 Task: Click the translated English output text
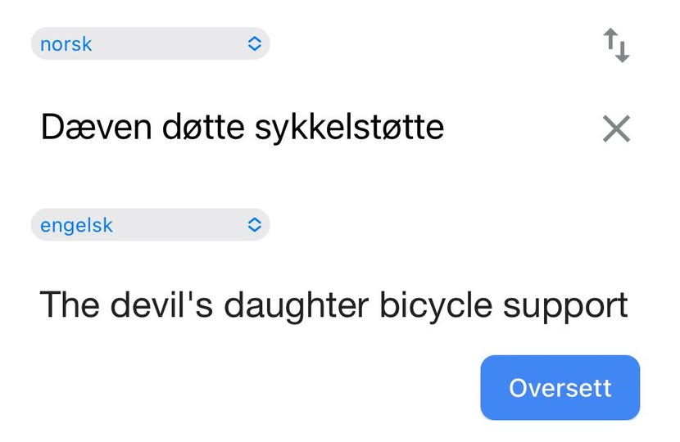pyautogui.click(x=333, y=305)
